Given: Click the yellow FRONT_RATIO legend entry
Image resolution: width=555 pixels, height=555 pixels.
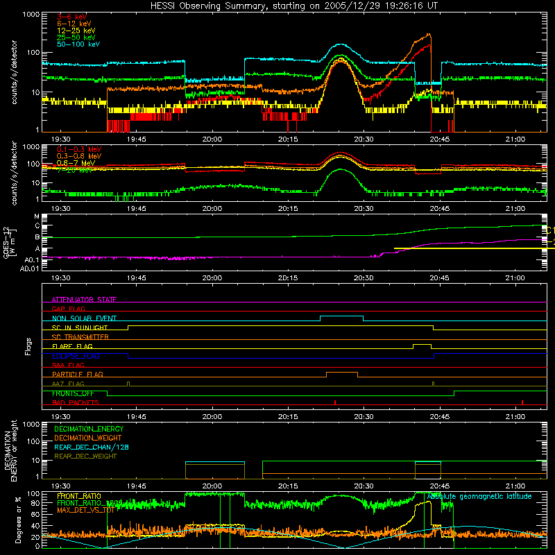Looking at the screenshot, I should click(x=78, y=496).
